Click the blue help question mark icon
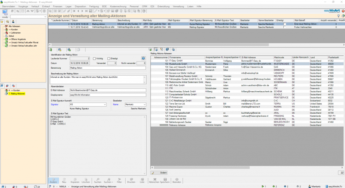 point(143,58)
